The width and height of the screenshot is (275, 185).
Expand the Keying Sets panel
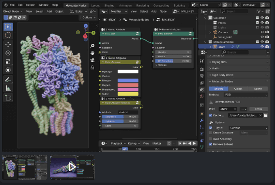239,62
